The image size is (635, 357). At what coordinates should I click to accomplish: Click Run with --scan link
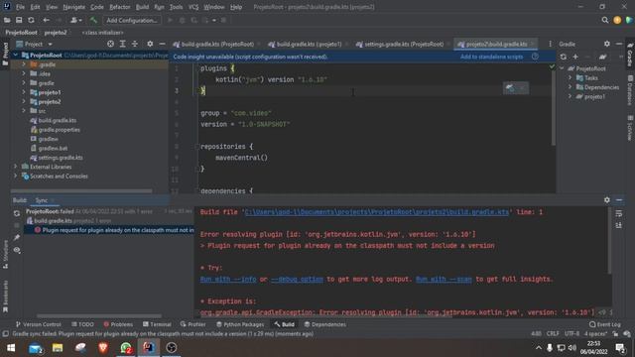tap(444, 279)
